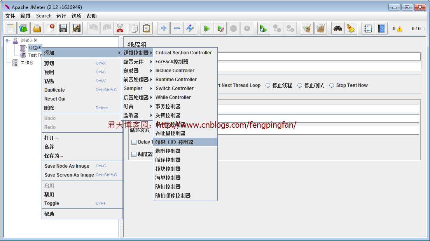This screenshot has height=241, width=430.
Task: Choose 如果（If）控制器 from the list
Action: [185, 142]
